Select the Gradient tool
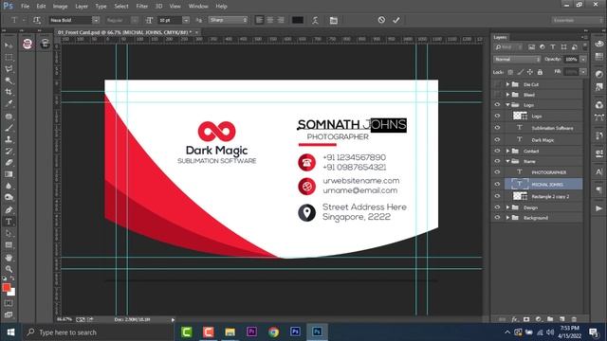 (9, 174)
